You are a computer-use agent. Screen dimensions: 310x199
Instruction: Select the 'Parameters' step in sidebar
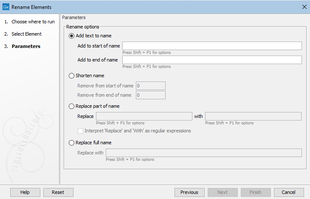[26, 46]
